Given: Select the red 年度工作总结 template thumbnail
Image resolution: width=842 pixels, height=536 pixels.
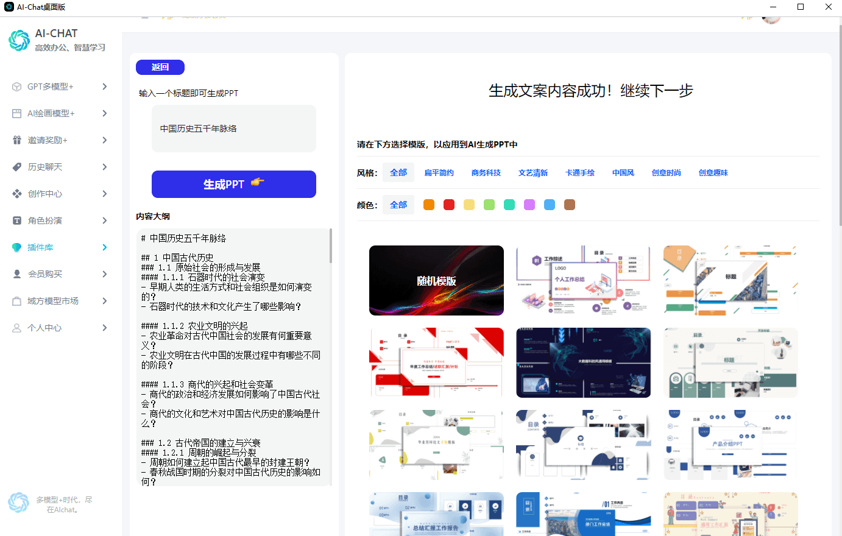Looking at the screenshot, I should tap(436, 362).
